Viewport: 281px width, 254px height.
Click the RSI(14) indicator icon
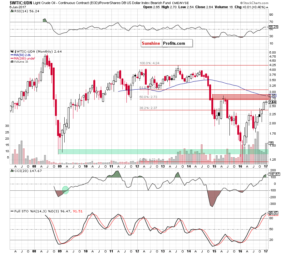click(12, 11)
